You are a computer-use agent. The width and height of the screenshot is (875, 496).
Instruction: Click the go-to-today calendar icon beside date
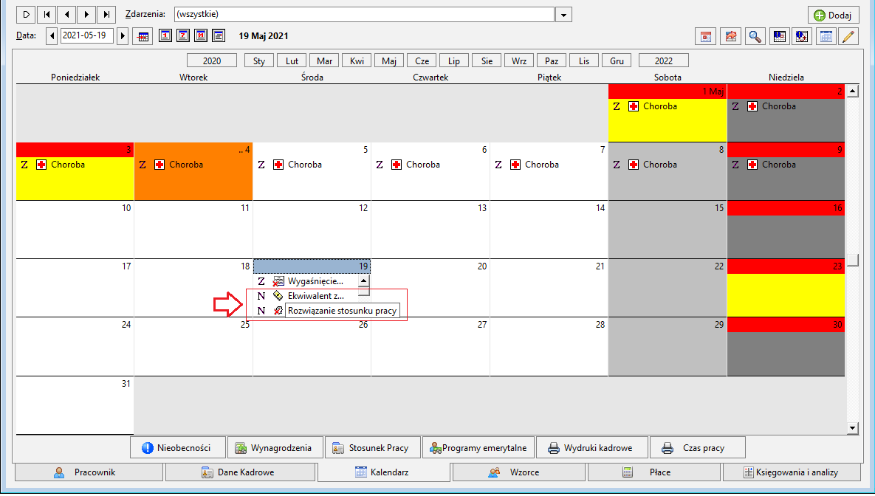[x=143, y=37]
